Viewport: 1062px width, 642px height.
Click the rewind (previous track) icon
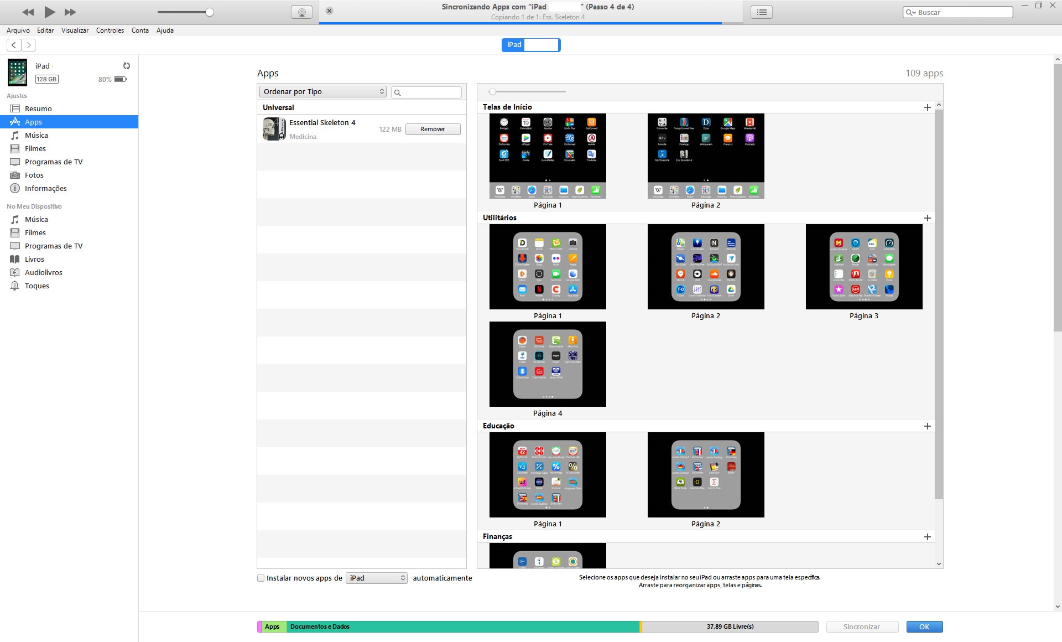click(x=28, y=12)
